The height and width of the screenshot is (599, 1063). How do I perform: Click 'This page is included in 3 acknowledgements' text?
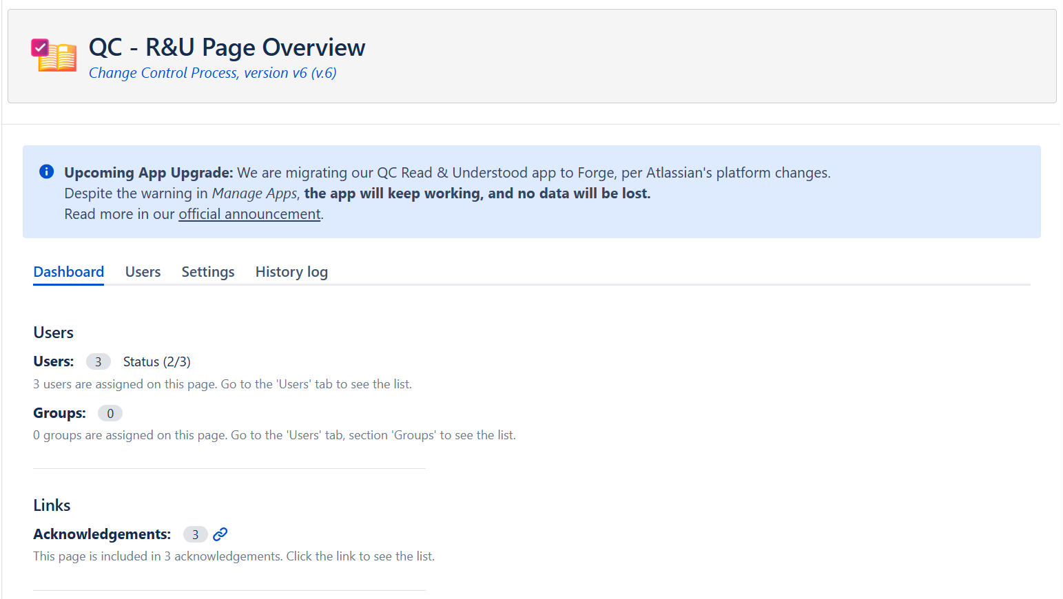(234, 556)
